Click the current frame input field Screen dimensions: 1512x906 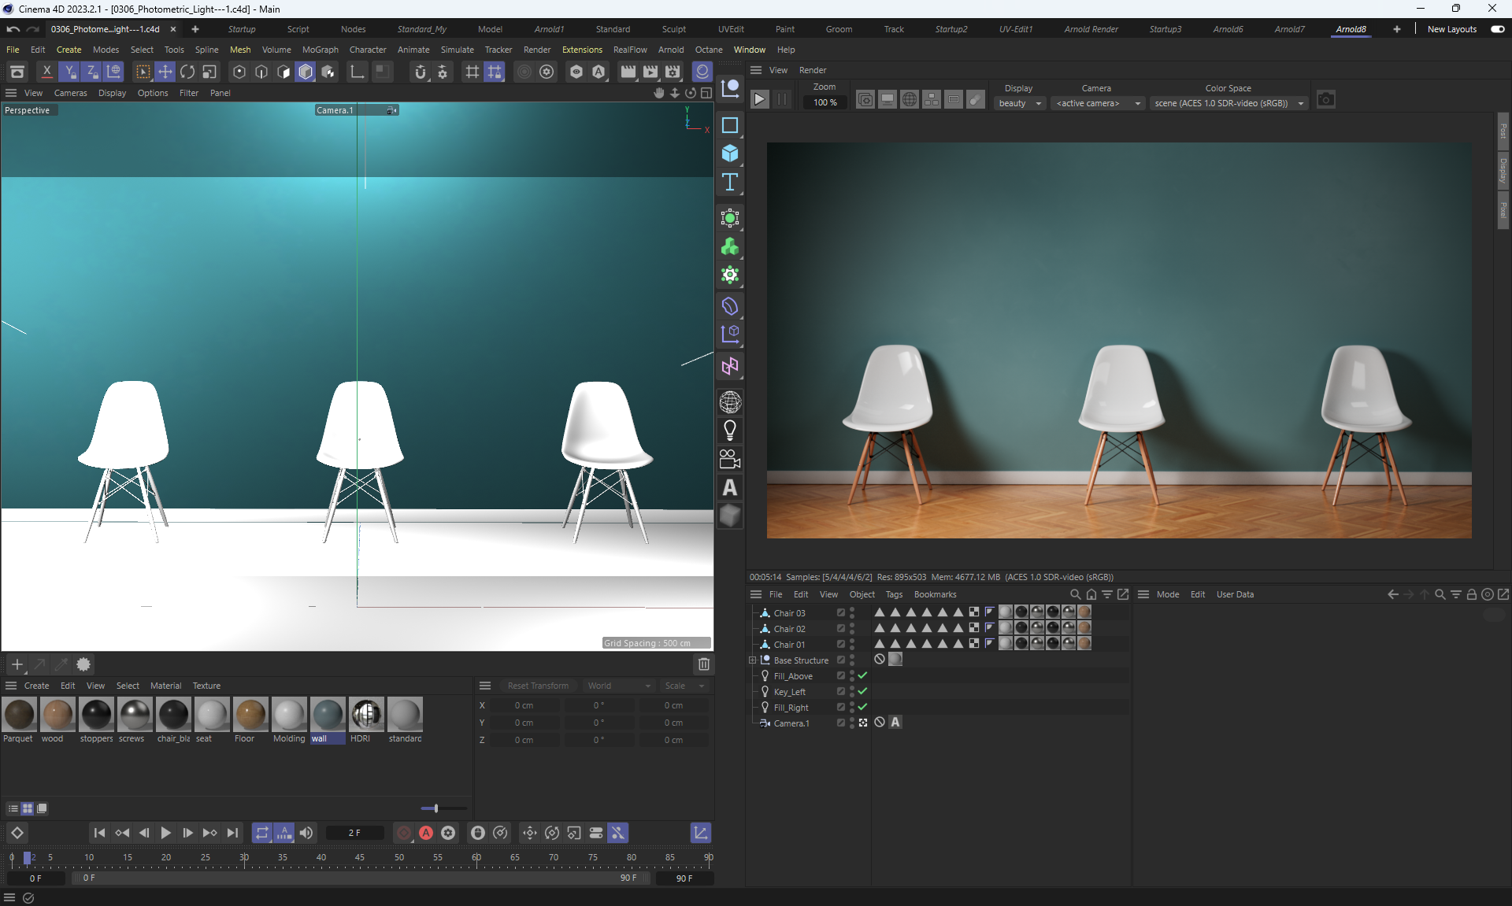(354, 833)
